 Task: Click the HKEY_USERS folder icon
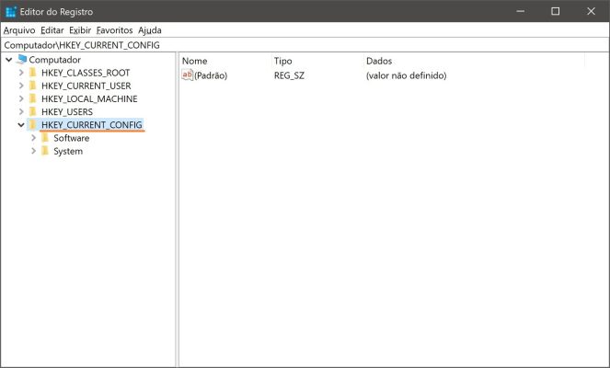coord(33,111)
